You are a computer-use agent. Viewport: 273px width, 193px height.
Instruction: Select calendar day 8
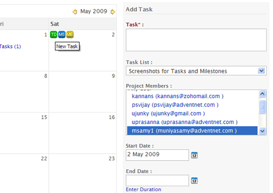pyautogui.click(x=24, y=91)
